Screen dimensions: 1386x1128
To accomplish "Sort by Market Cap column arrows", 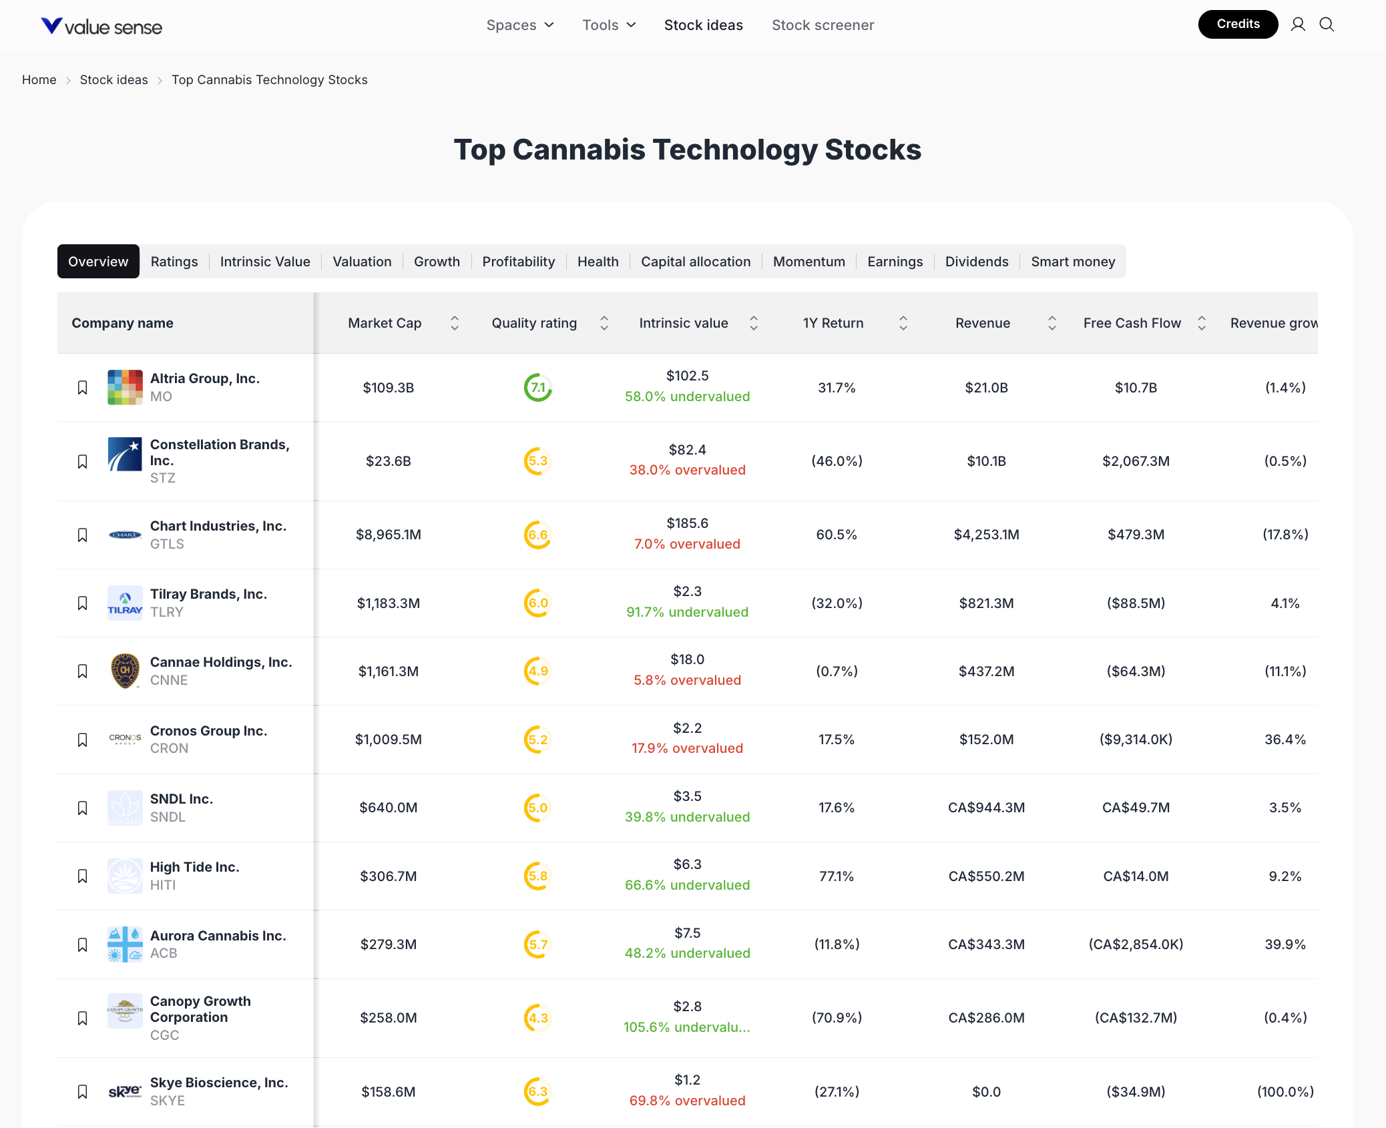I will [455, 323].
